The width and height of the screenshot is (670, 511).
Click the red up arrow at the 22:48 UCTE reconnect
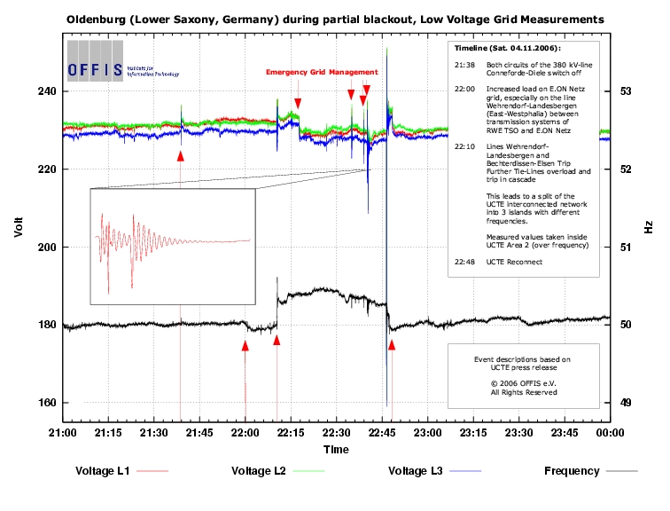pyautogui.click(x=392, y=344)
